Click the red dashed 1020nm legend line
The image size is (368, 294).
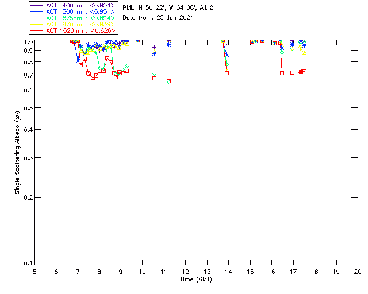pos(37,30)
